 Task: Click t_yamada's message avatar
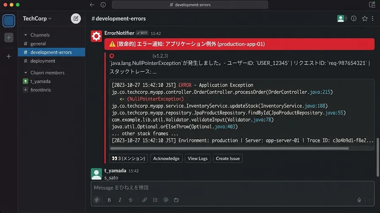(x=96, y=173)
